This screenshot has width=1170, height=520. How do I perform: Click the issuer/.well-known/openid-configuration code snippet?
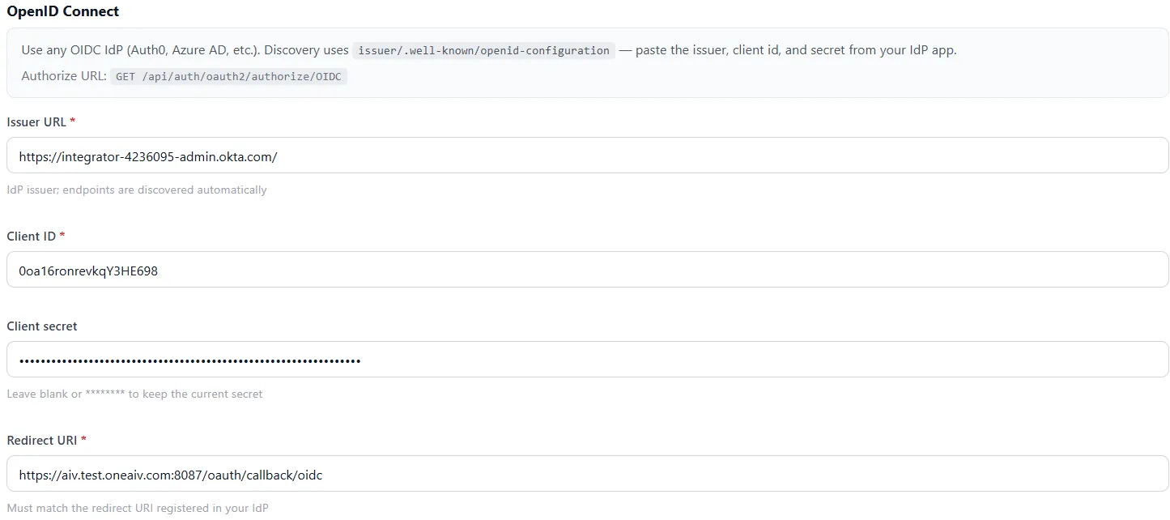pyautogui.click(x=483, y=50)
